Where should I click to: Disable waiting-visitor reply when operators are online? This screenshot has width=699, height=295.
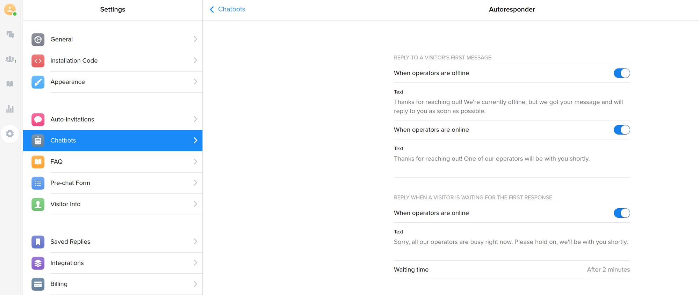(x=622, y=213)
